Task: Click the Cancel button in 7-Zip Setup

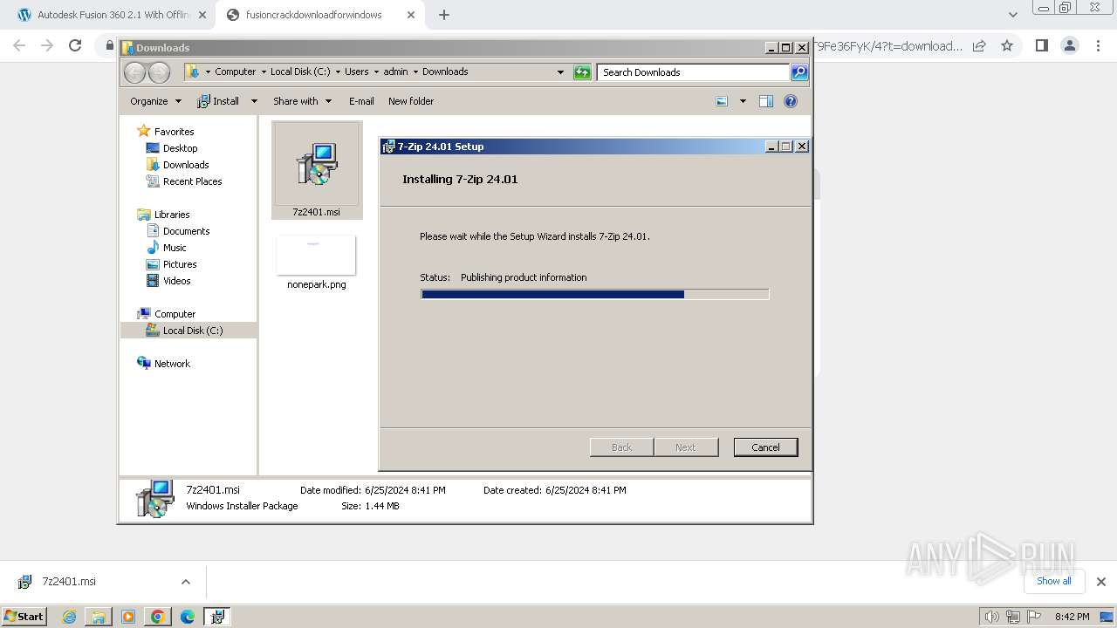Action: (x=765, y=447)
